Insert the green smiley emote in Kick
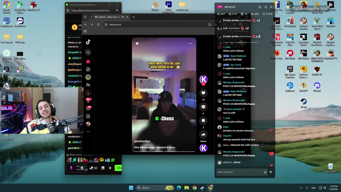Viewport: 341px width, 192px height. (x=113, y=160)
